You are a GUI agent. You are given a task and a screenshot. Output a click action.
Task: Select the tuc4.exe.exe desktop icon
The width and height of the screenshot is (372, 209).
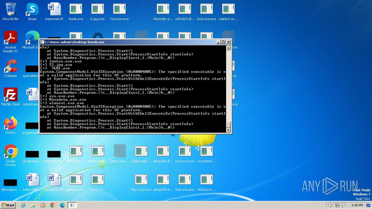tap(185, 154)
